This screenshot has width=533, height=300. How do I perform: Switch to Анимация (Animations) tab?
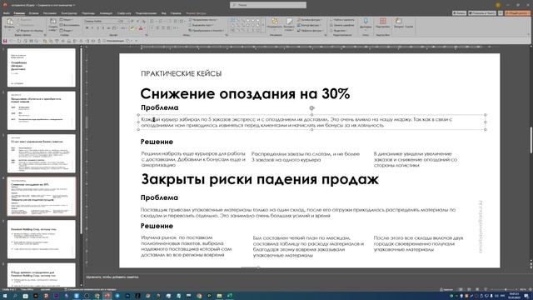(106, 13)
